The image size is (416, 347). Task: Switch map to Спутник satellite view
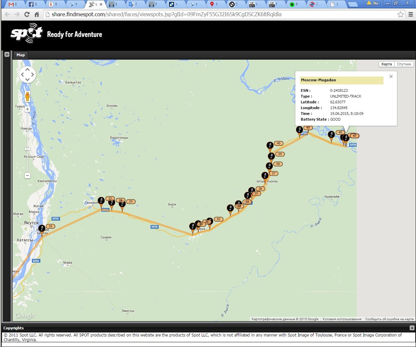point(404,64)
